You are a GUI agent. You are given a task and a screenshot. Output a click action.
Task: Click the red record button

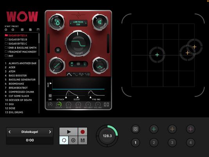[x=83, y=132]
